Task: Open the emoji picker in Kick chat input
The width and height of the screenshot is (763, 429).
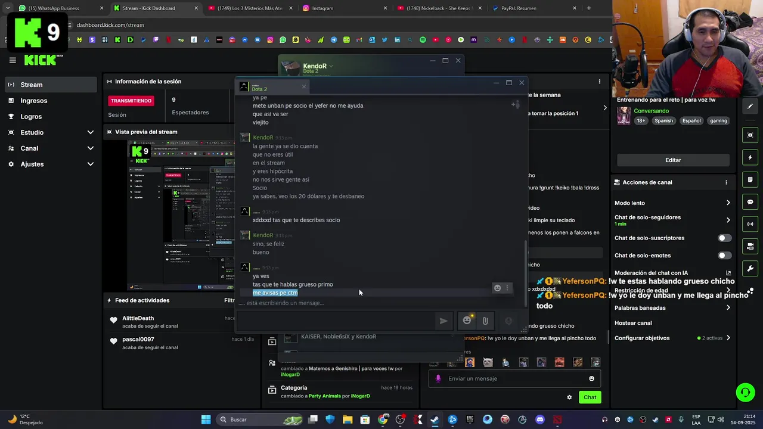Action: click(591, 378)
